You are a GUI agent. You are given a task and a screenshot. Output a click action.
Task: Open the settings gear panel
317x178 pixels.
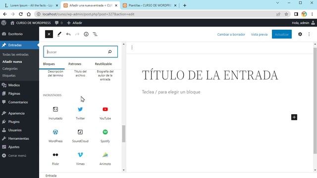click(300, 34)
